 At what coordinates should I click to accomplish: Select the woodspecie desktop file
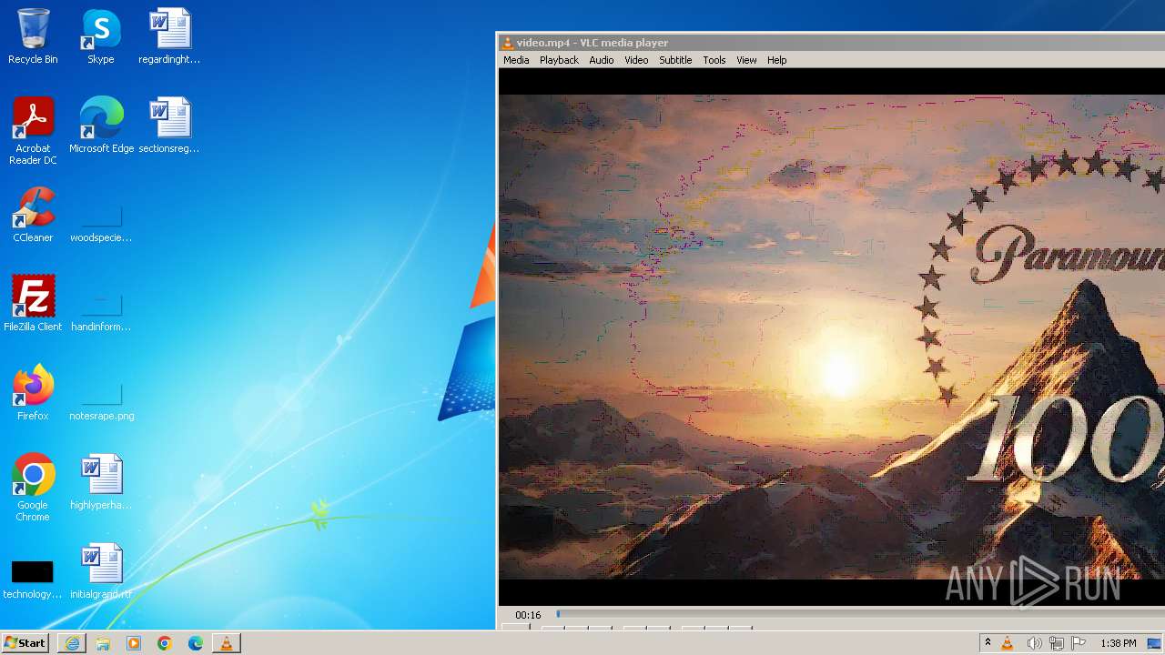click(x=101, y=225)
